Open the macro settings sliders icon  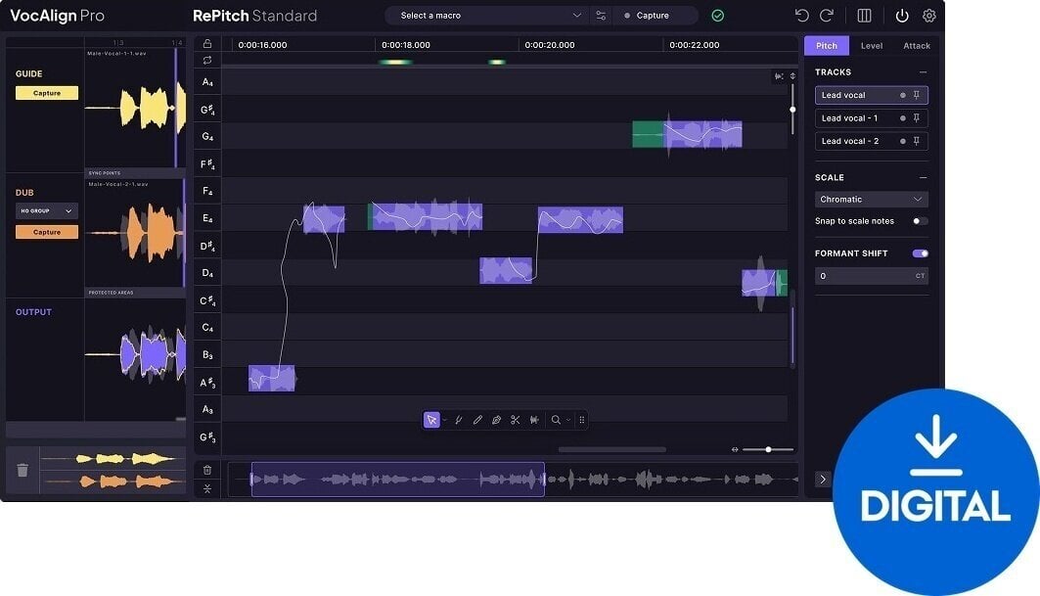(x=601, y=16)
